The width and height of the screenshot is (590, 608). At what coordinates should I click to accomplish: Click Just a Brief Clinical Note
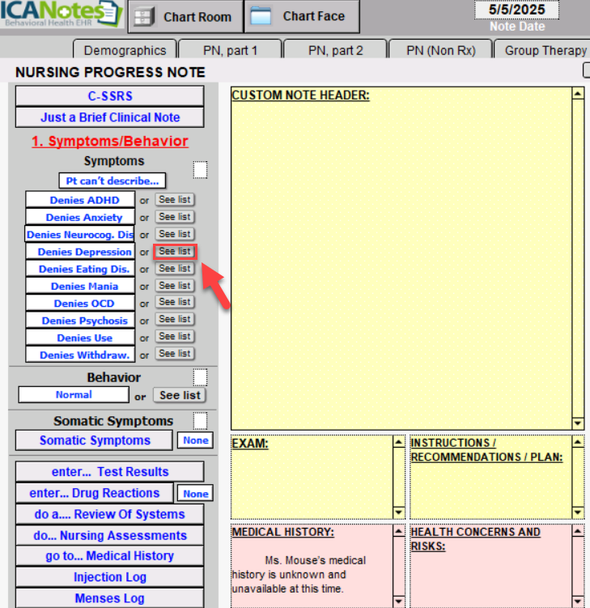(x=109, y=117)
